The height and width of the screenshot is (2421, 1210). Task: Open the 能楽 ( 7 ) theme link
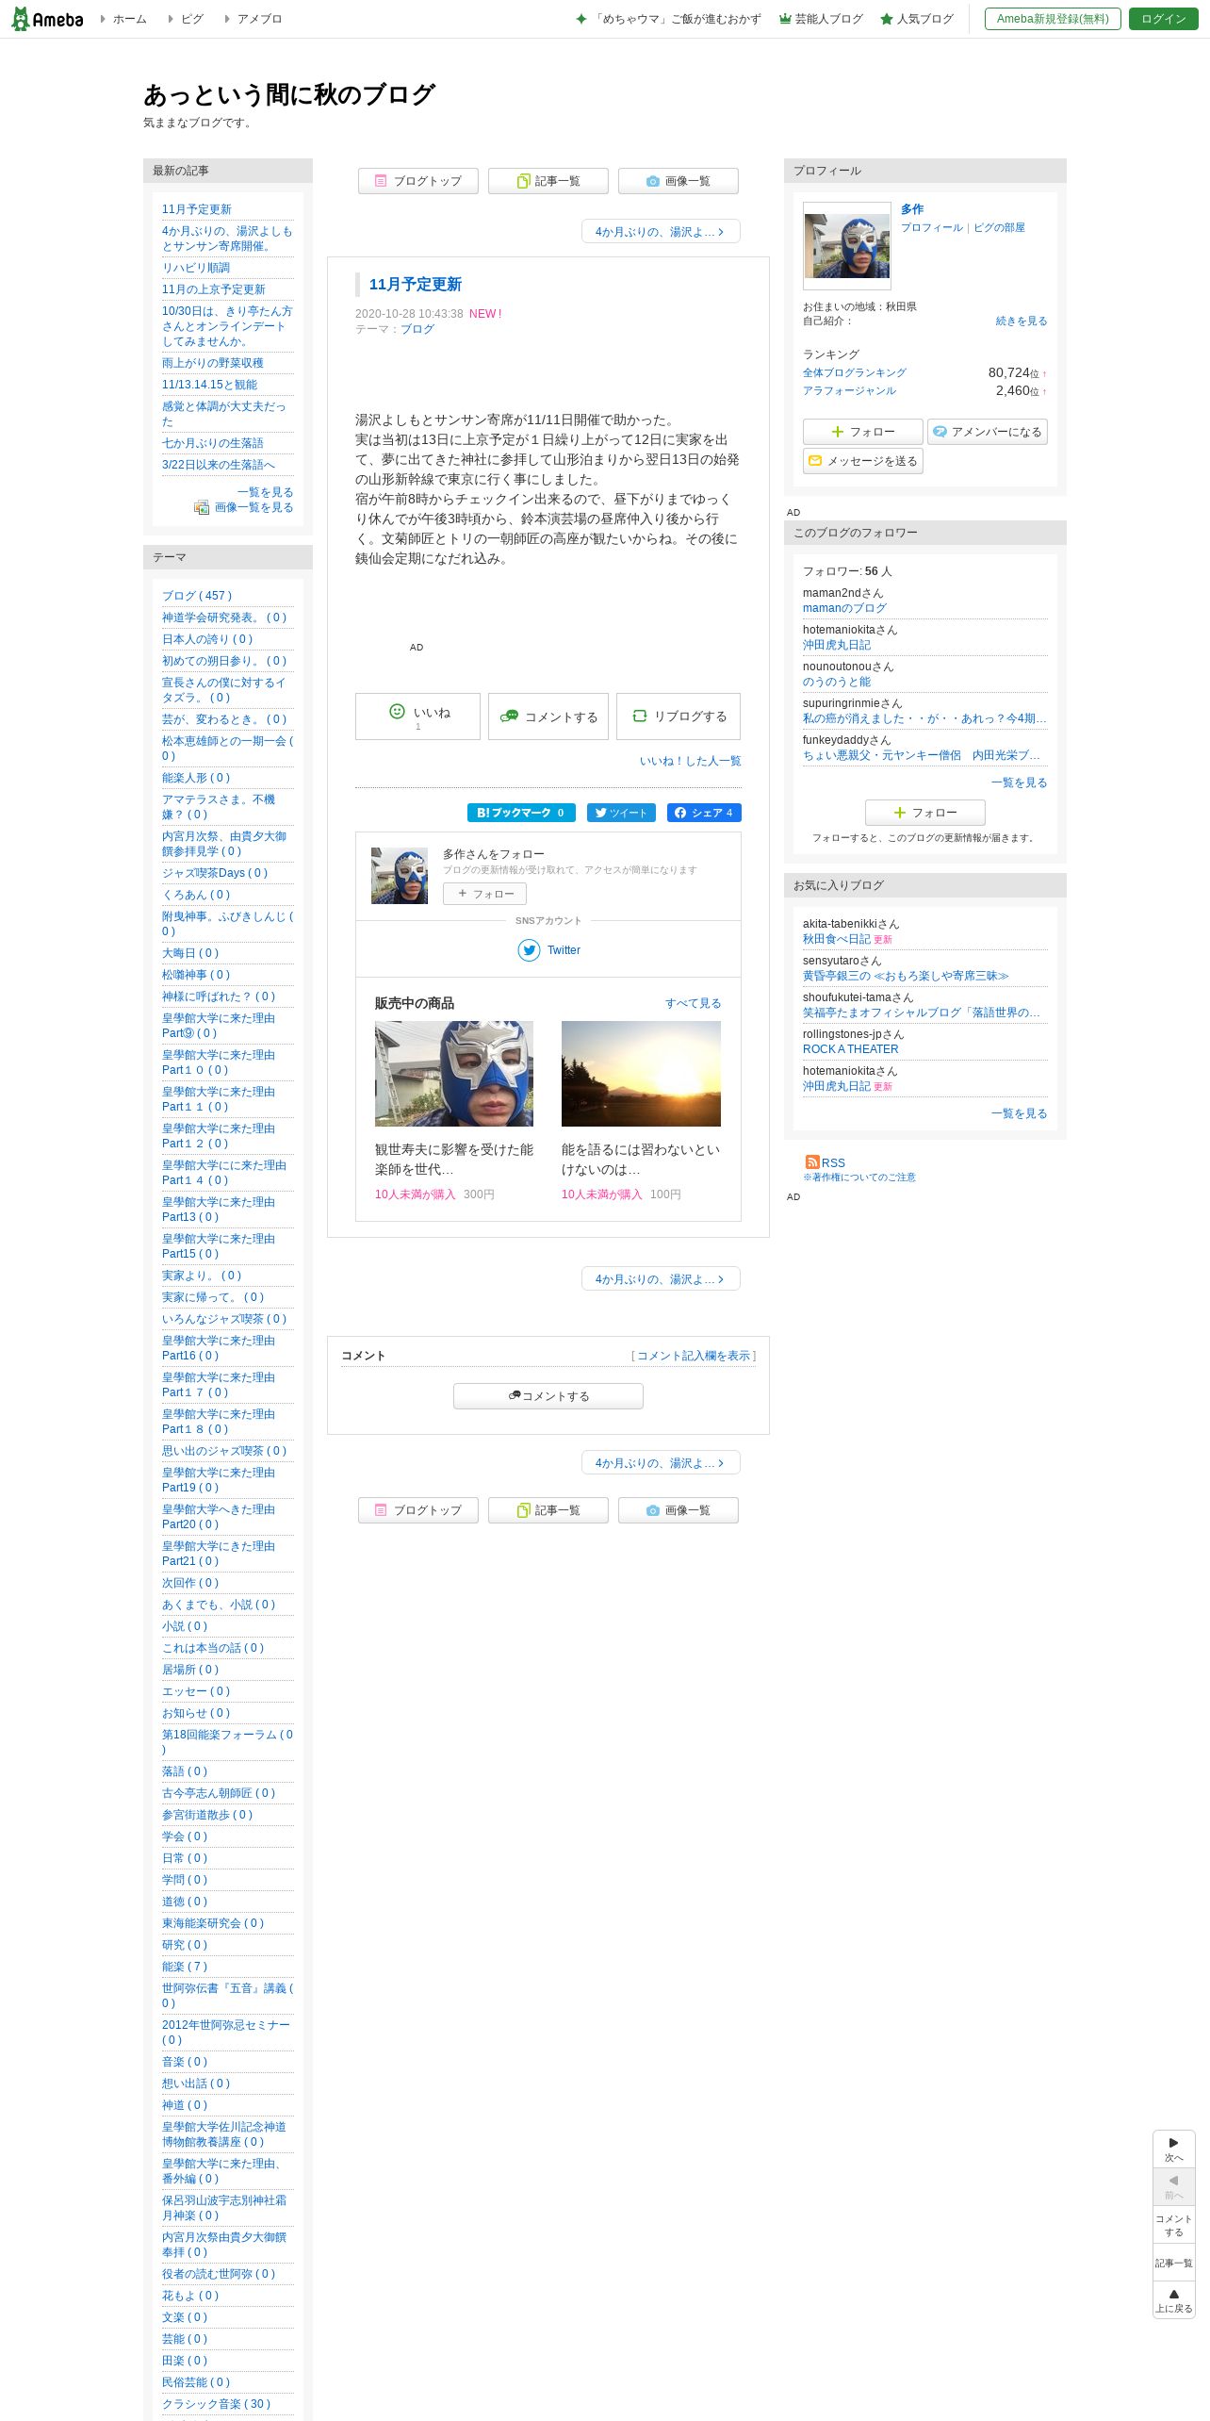coord(185,1967)
